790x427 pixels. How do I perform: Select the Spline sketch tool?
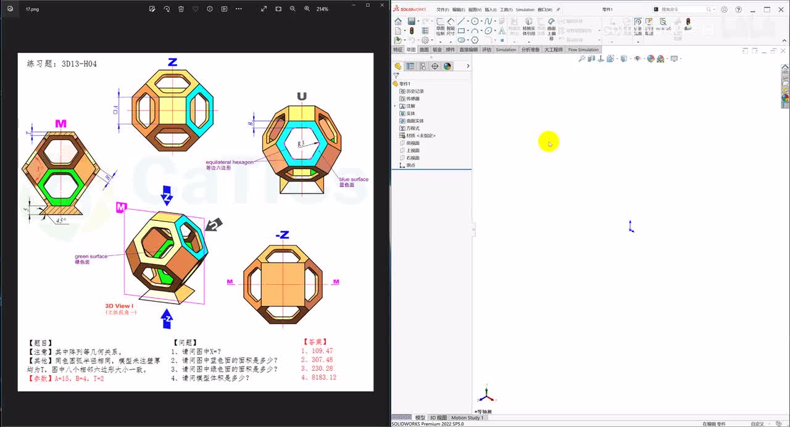click(488, 21)
